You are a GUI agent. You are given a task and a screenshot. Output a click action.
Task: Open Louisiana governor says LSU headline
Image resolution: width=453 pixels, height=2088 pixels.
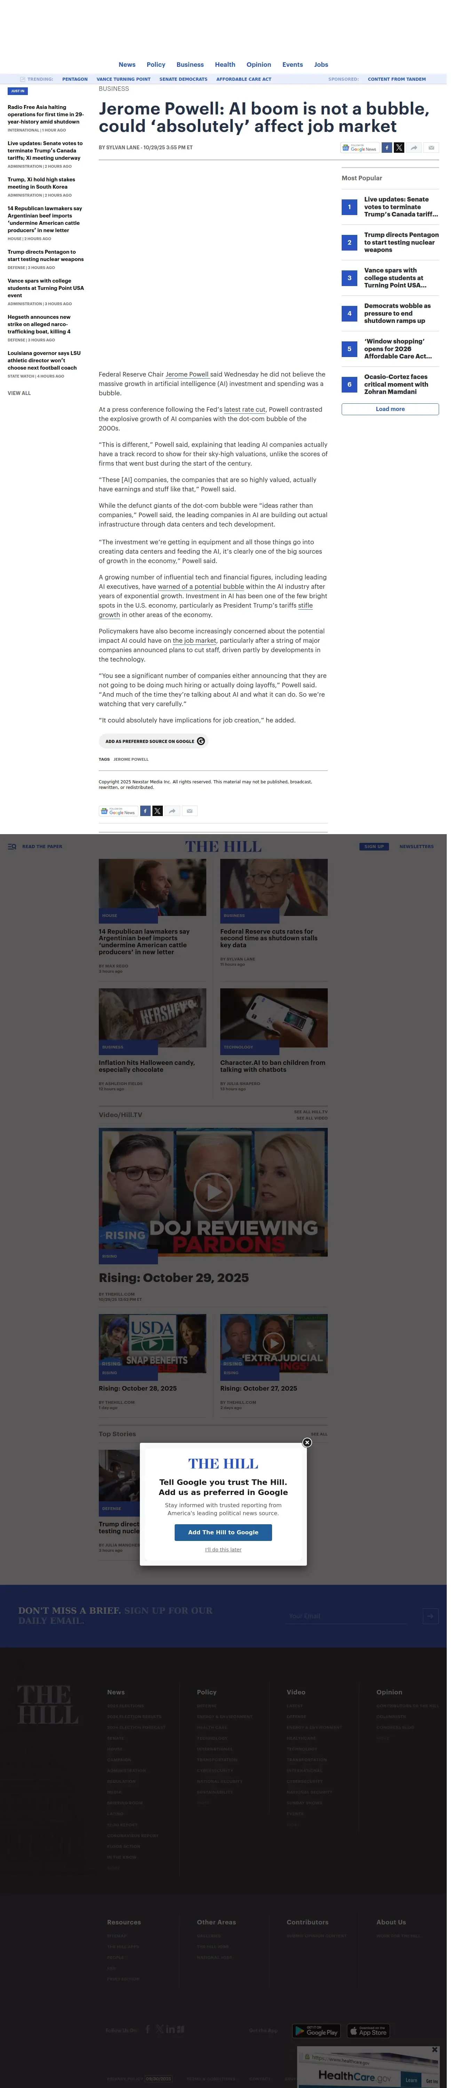pyautogui.click(x=45, y=360)
